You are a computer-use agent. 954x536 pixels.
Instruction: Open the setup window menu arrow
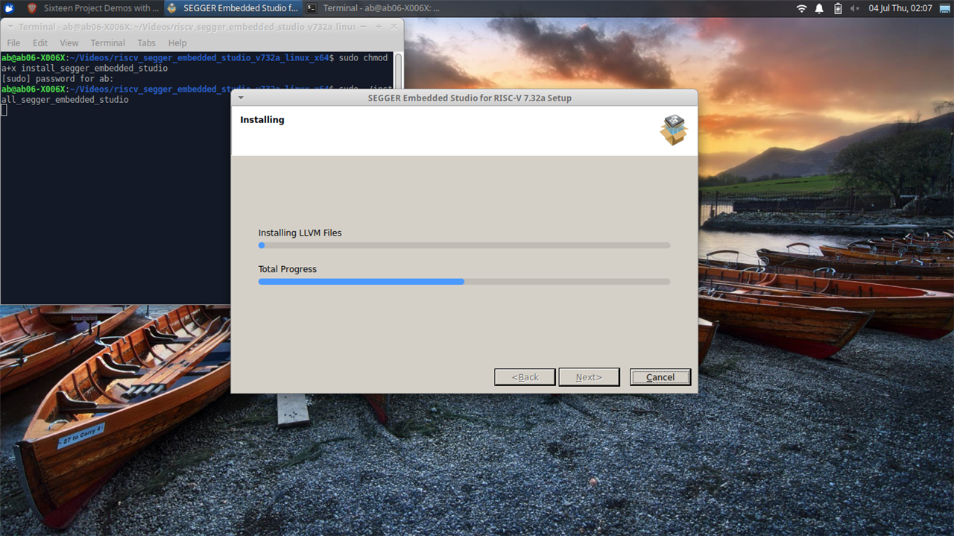[x=241, y=98]
